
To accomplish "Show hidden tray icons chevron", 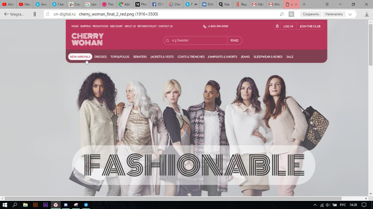I will coord(315,205).
